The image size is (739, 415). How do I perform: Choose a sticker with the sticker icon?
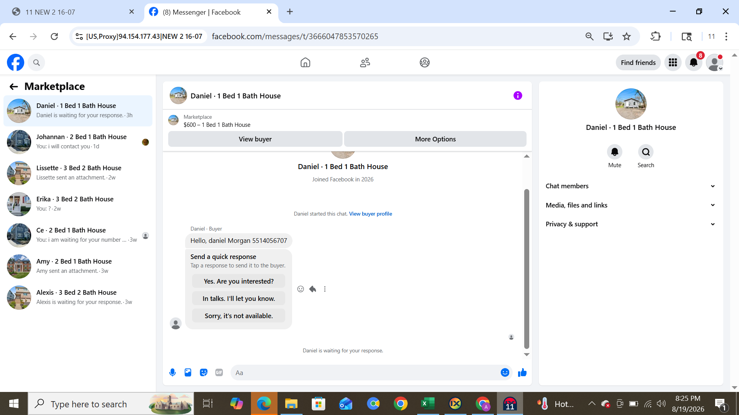pyautogui.click(x=204, y=372)
